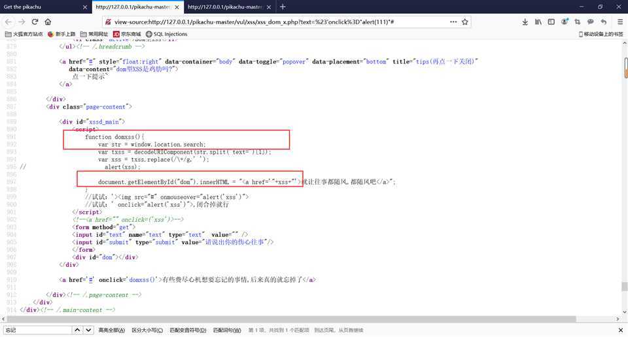Open 移动设备上的书签 mobile bookmarks folder

[601, 34]
